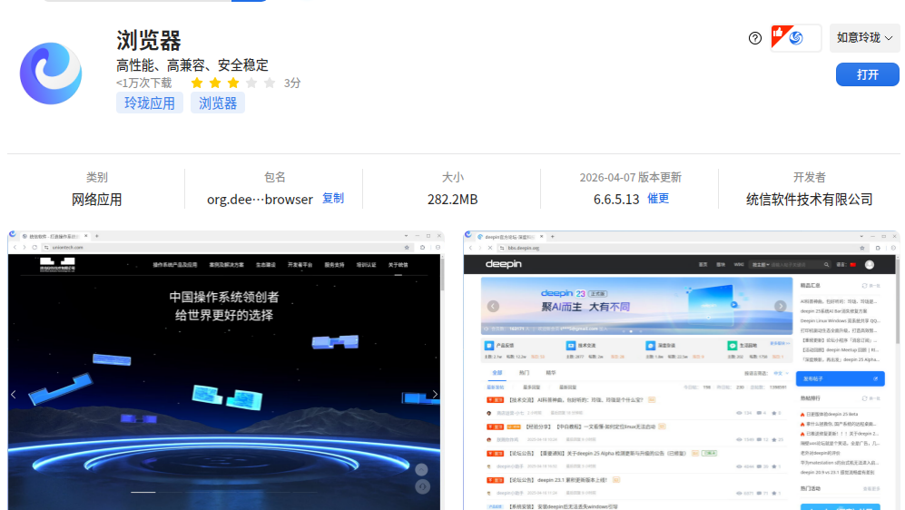905x510 pixels.
Task: Open the uniontech website screenshot thumbnail
Action: coord(226,370)
